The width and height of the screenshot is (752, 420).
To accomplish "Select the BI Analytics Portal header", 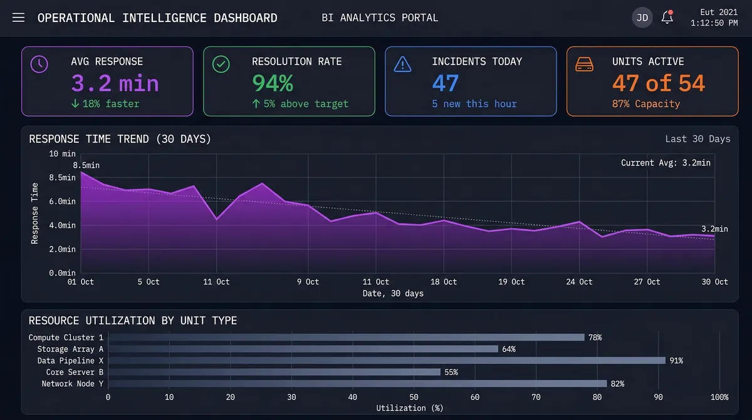I will point(379,18).
